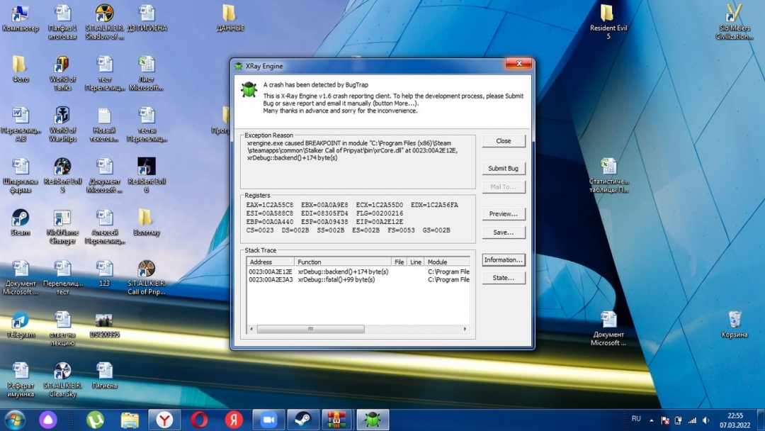This screenshot has width=765, height=431.
Task: Click the Module column header
Action: [x=447, y=262]
